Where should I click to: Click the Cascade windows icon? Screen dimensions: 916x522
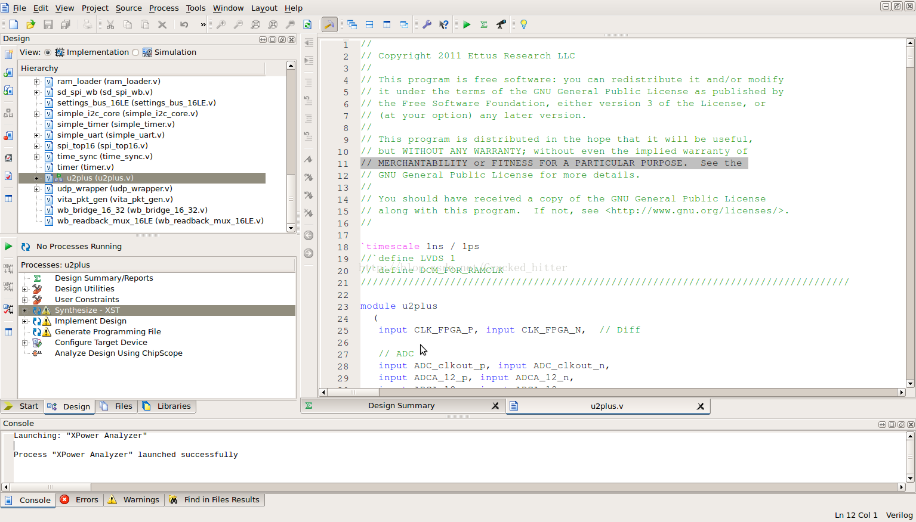352,24
